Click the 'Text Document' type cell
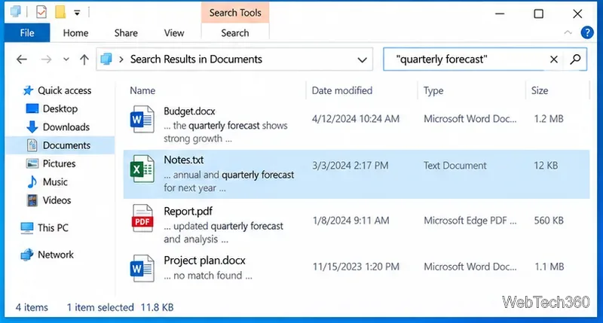The width and height of the screenshot is (603, 323). 455,166
